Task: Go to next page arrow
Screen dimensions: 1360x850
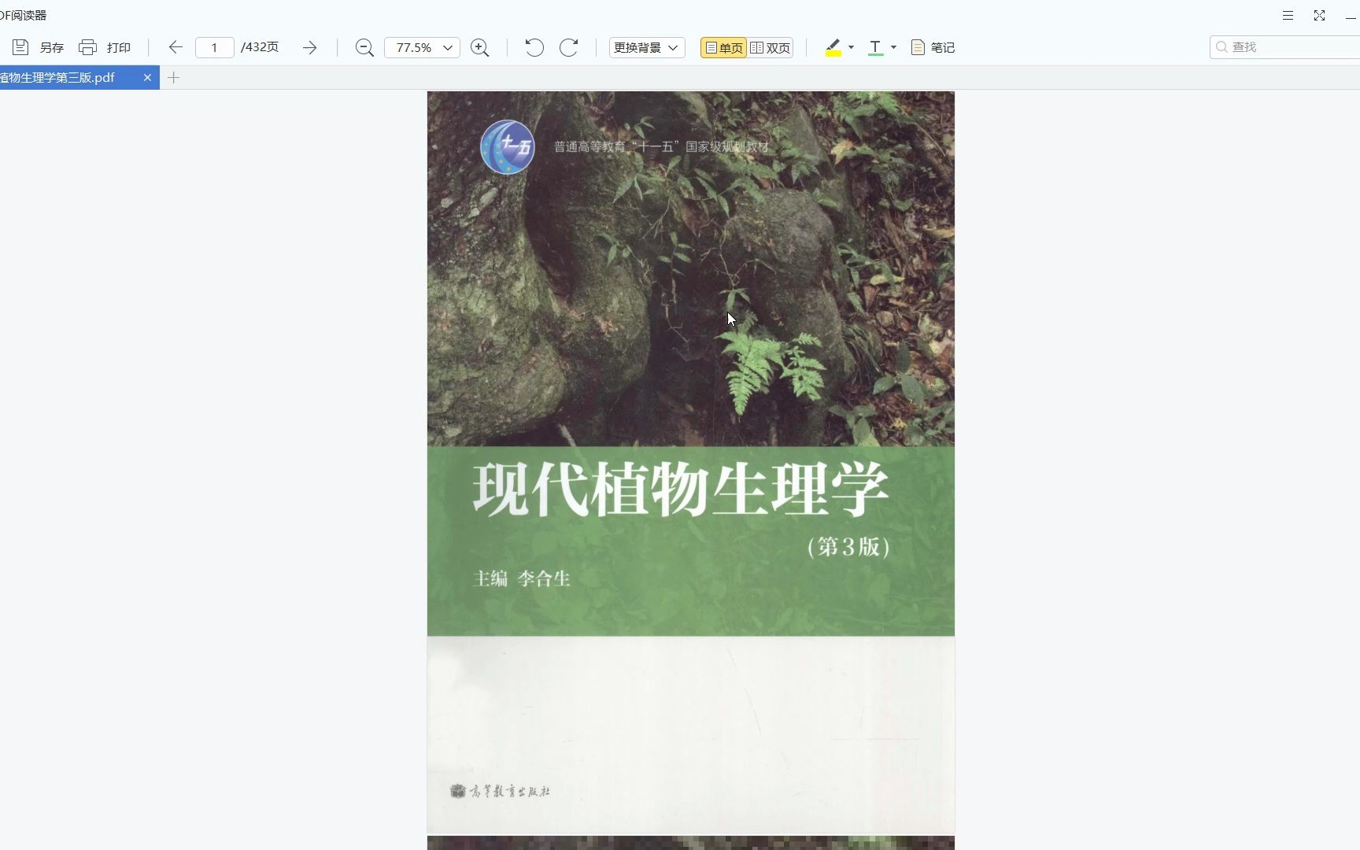Action: pyautogui.click(x=310, y=47)
